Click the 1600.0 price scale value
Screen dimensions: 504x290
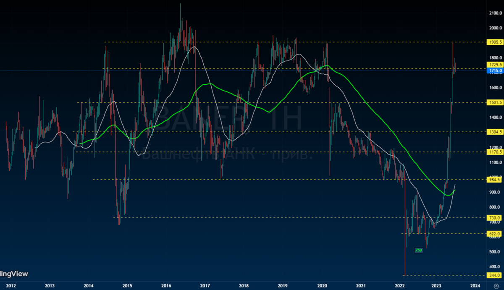tap(496, 88)
